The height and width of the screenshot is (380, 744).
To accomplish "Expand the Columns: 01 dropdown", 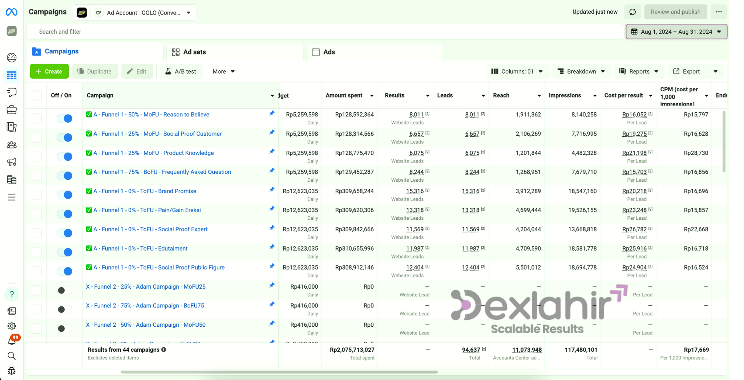I will tap(517, 71).
